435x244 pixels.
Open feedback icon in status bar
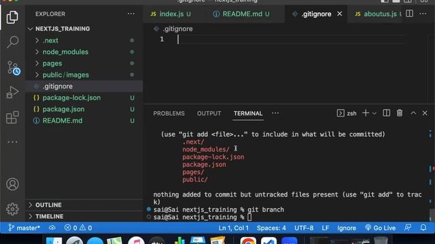coord(408,228)
